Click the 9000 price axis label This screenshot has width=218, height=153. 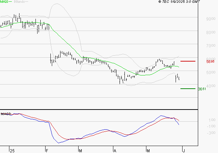211,19
